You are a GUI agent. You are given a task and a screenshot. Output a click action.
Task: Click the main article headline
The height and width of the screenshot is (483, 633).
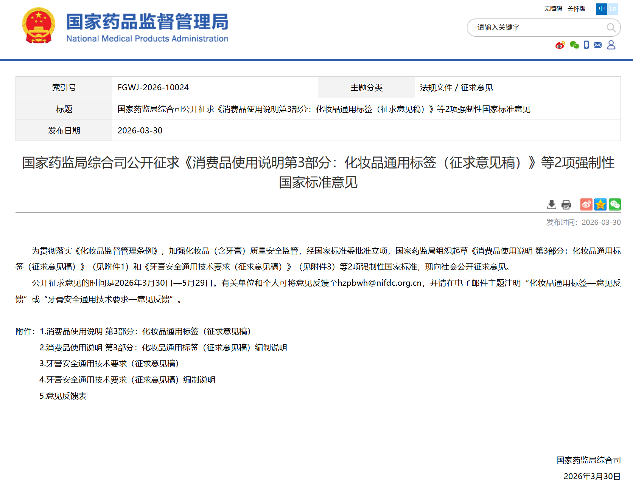(x=318, y=172)
